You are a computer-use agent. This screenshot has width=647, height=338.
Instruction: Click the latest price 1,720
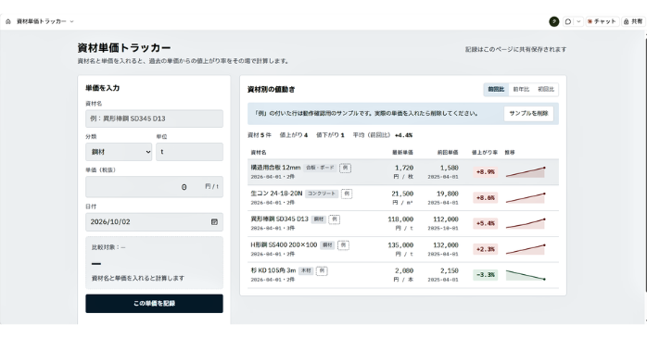pyautogui.click(x=404, y=168)
